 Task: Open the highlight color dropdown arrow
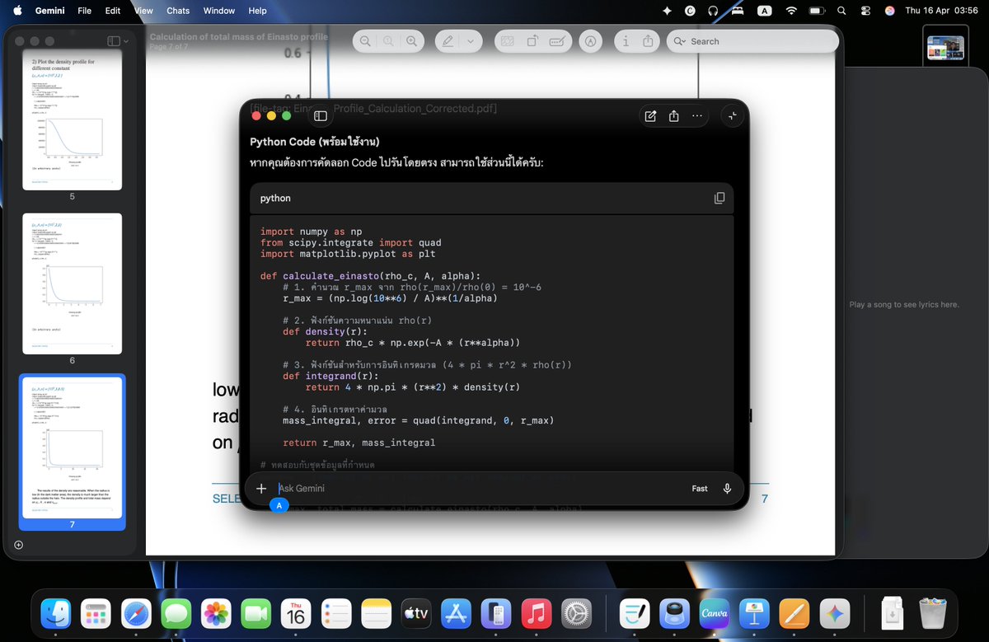tap(471, 41)
